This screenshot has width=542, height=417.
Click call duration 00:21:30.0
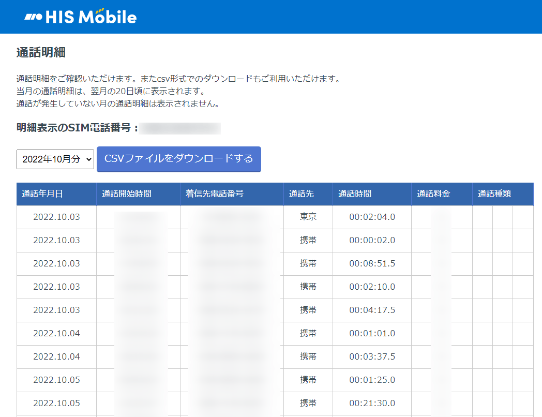(372, 403)
